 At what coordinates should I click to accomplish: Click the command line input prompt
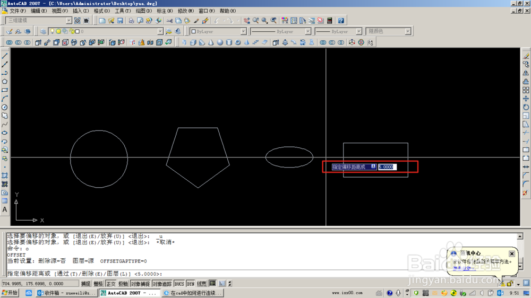[261, 274]
